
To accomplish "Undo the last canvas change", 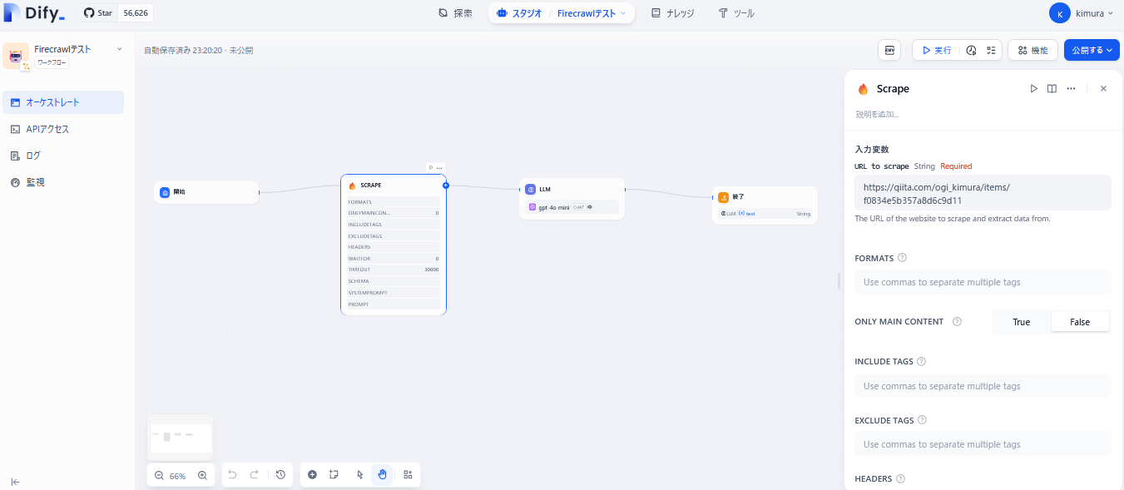I will click(232, 475).
